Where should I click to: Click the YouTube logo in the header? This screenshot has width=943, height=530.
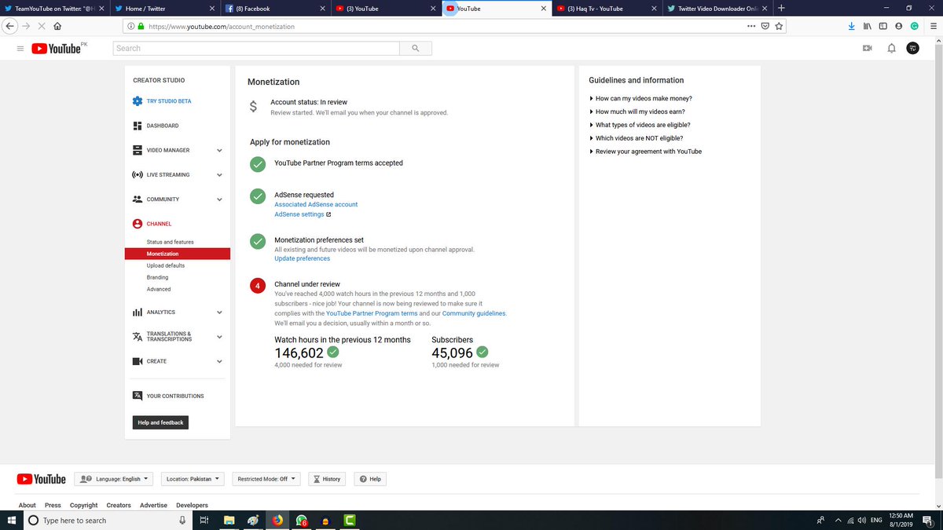pyautogui.click(x=56, y=49)
